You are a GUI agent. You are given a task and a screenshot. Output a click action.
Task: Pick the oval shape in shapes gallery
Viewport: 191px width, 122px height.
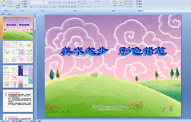108,1
